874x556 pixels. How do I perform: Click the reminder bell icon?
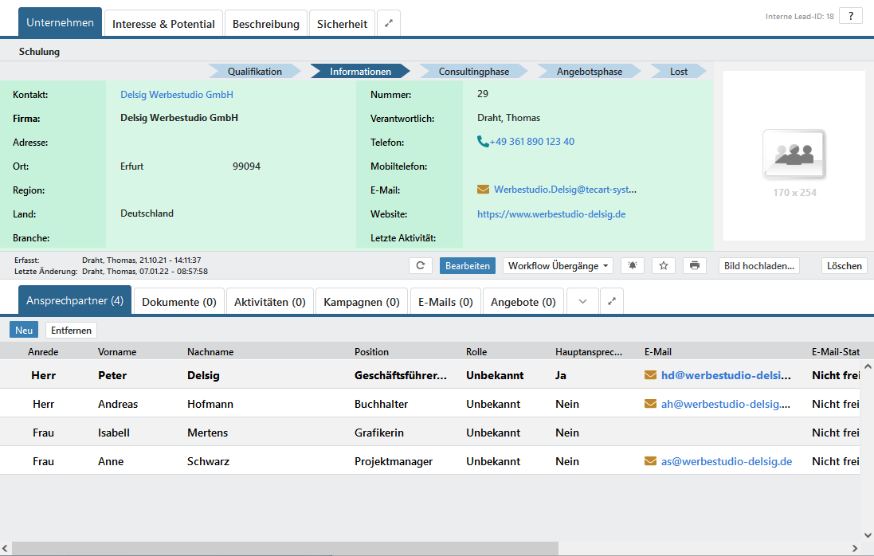point(633,266)
